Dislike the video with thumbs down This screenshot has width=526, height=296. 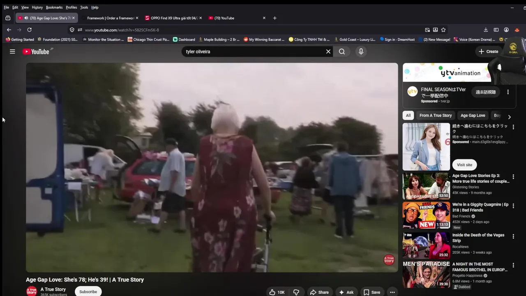pos(296,292)
